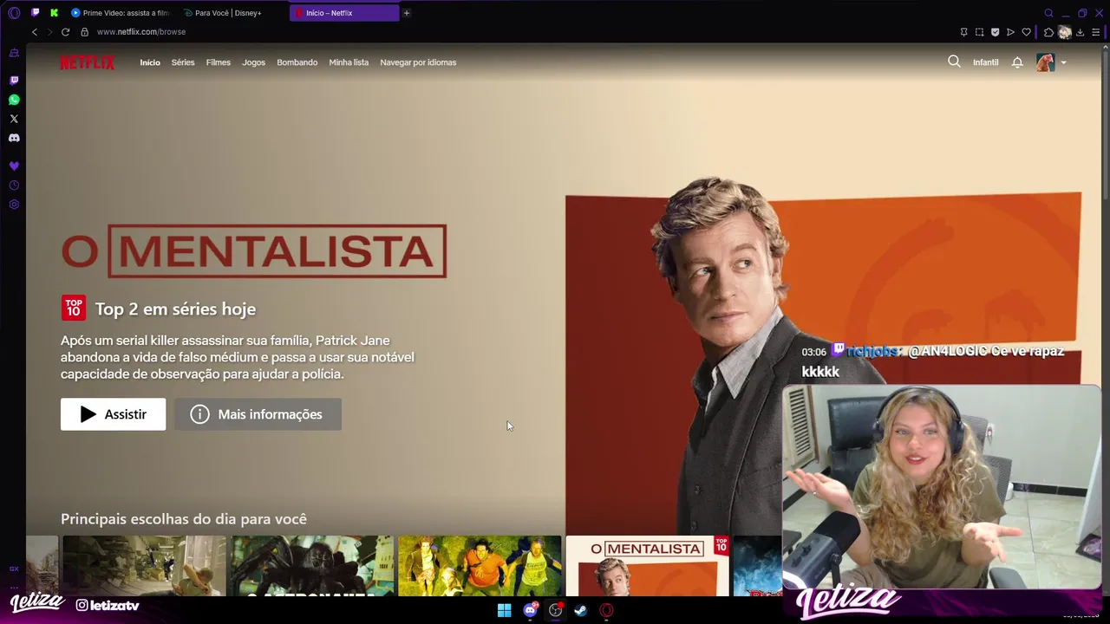Open Netflix search
This screenshot has width=1110, height=624.
point(954,62)
